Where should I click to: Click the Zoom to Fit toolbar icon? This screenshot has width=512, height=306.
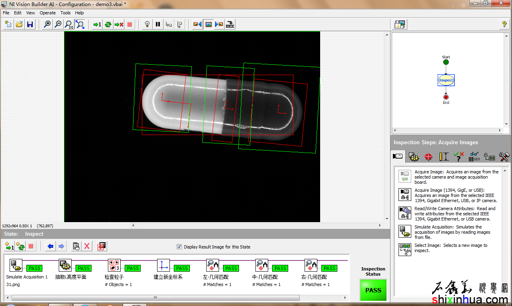pos(80,24)
